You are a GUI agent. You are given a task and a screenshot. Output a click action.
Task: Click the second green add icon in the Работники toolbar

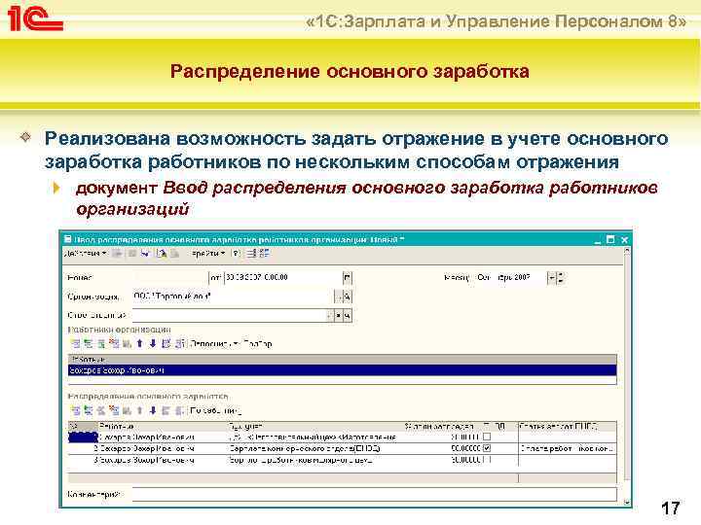[88, 344]
